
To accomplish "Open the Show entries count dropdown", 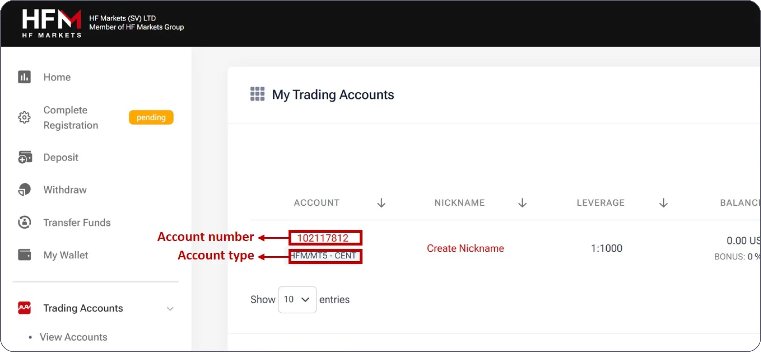I will tap(297, 300).
